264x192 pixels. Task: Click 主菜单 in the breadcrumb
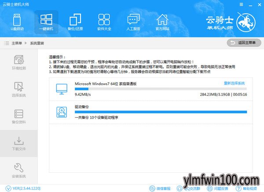click(17, 43)
